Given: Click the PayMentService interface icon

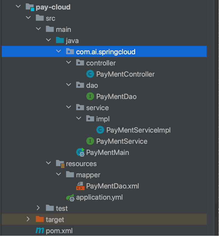Looking at the screenshot, I should (x=90, y=141).
